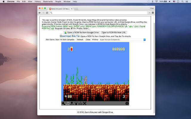Open the controller key mapping icon
The width and height of the screenshot is (191, 119).
(80, 103)
